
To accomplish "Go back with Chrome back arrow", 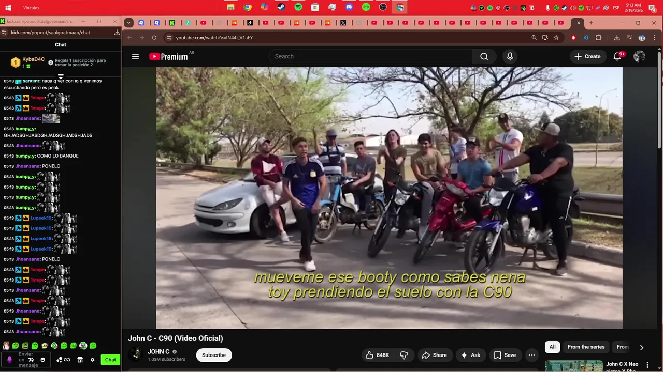I will point(129,38).
